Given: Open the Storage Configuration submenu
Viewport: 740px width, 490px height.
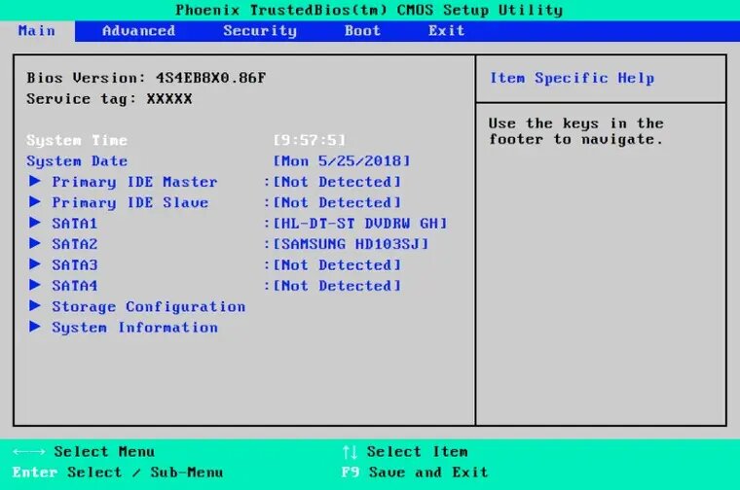Looking at the screenshot, I should 149,306.
